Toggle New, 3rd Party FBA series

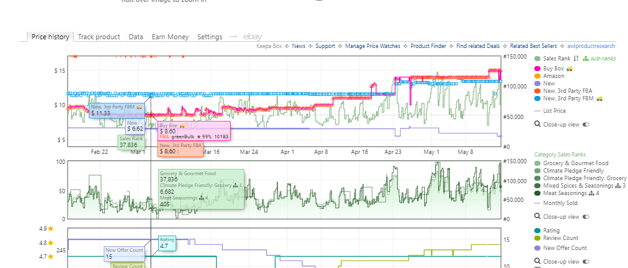(x=563, y=91)
